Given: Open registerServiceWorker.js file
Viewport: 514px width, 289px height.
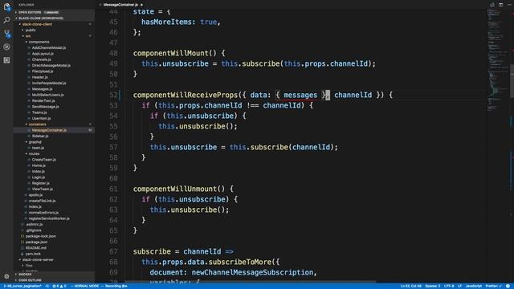Looking at the screenshot, I should 49,219.
